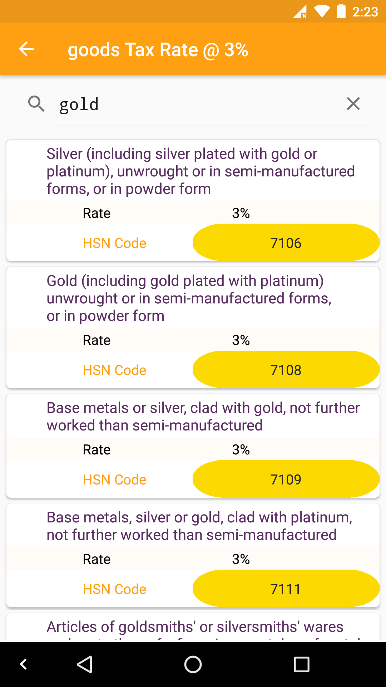The width and height of the screenshot is (386, 687).
Task: Tap the battery icon in status bar
Action: point(341,11)
